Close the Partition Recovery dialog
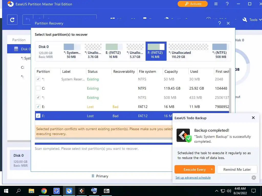 tap(228, 23)
